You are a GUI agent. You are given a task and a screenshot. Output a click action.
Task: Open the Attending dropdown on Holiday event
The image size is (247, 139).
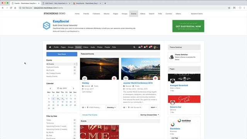[x=111, y=107]
